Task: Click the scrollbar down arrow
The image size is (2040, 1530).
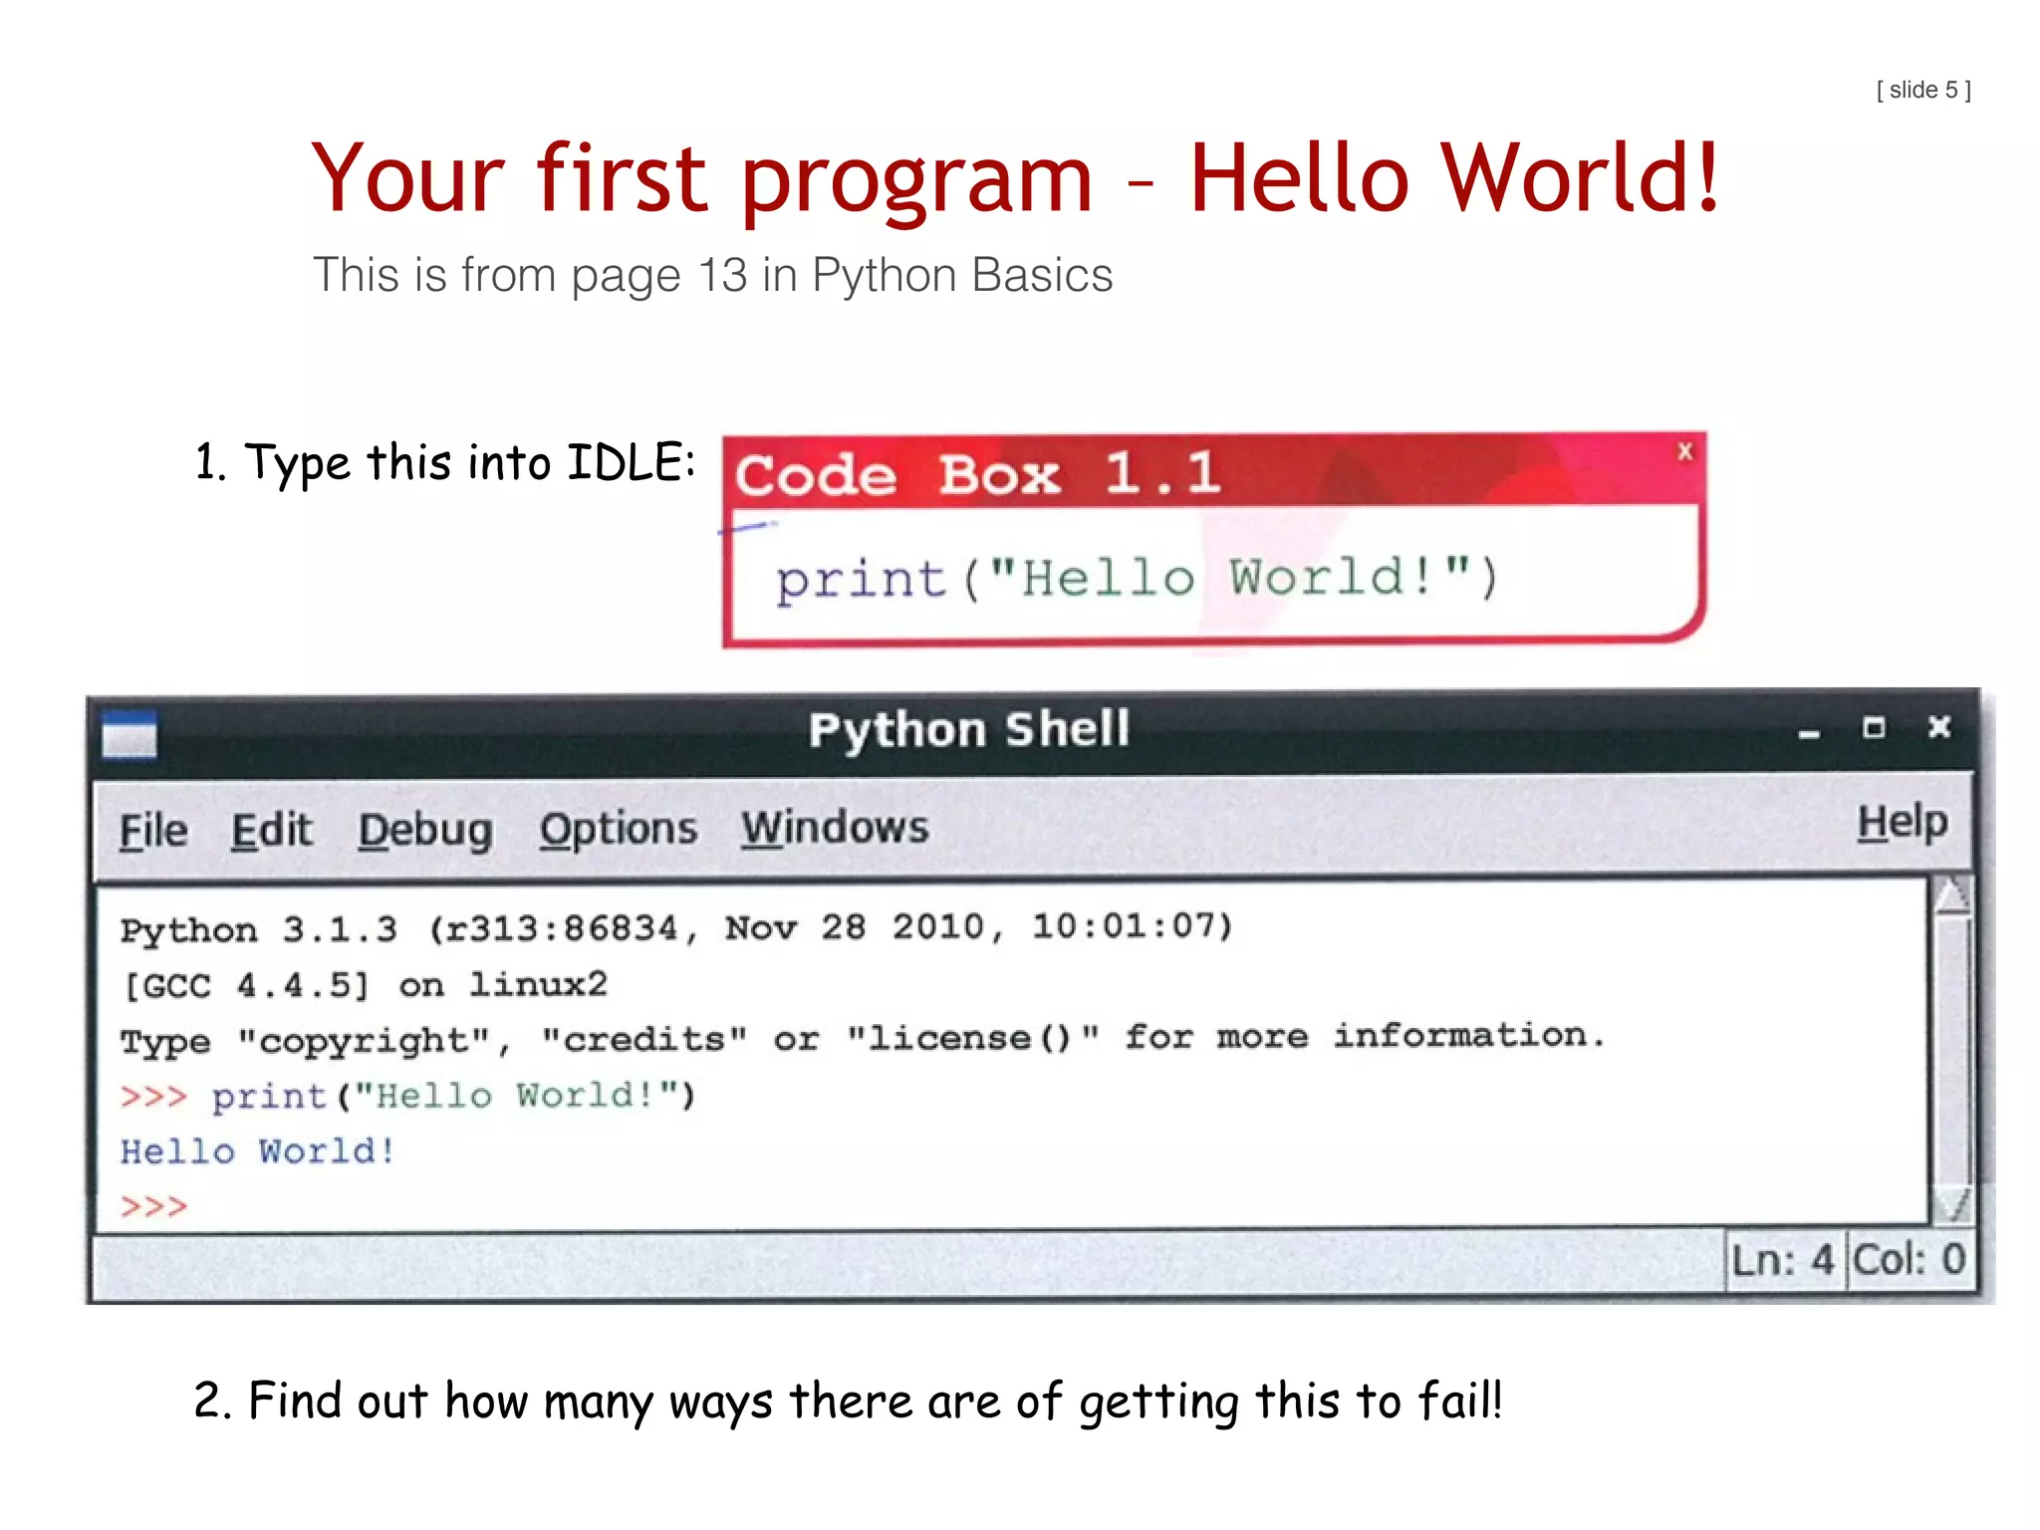Action: pyautogui.click(x=1952, y=1205)
